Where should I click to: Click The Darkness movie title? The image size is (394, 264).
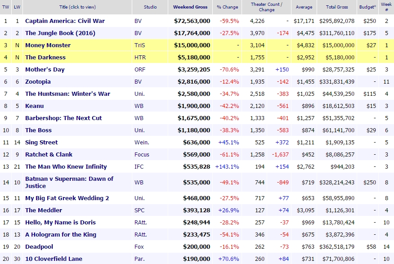(45, 57)
